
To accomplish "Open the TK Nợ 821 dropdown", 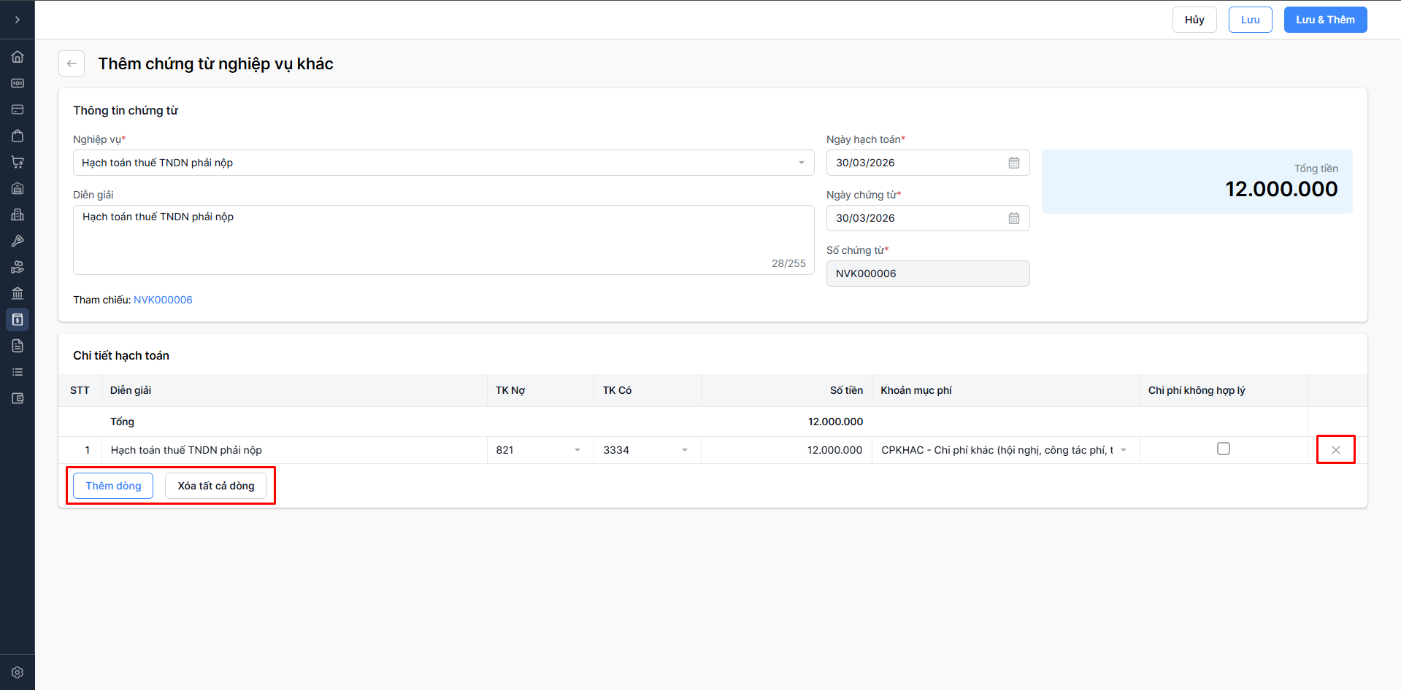I will (577, 450).
